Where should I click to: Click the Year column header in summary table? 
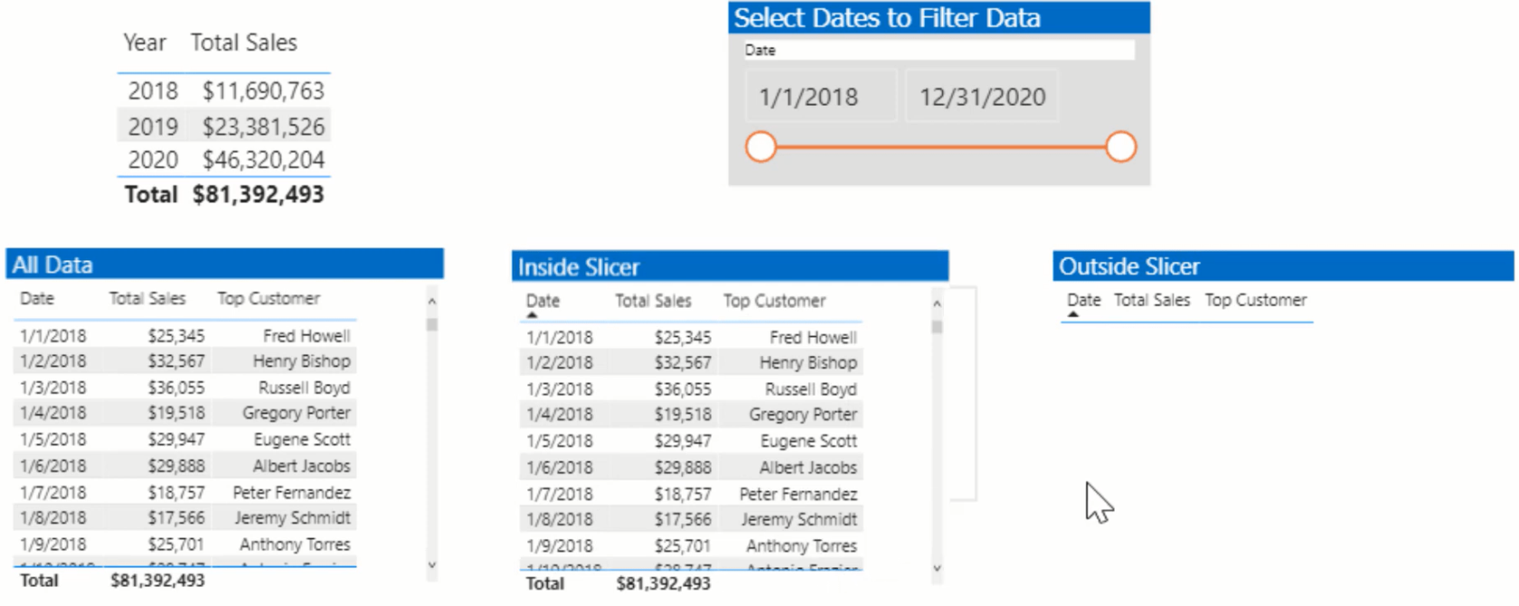[145, 42]
